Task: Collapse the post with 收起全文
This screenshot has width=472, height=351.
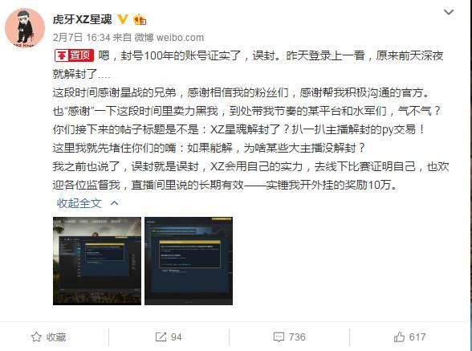Action: pyautogui.click(x=79, y=203)
